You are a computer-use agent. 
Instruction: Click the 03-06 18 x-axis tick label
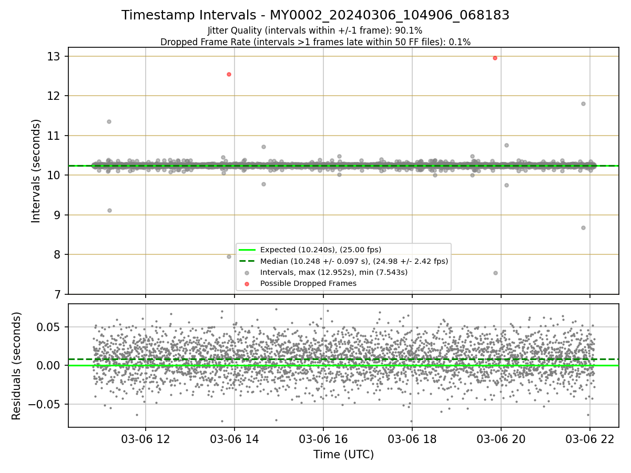412,439
